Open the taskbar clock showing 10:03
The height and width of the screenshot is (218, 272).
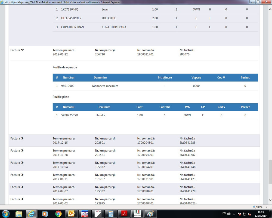point(261,214)
